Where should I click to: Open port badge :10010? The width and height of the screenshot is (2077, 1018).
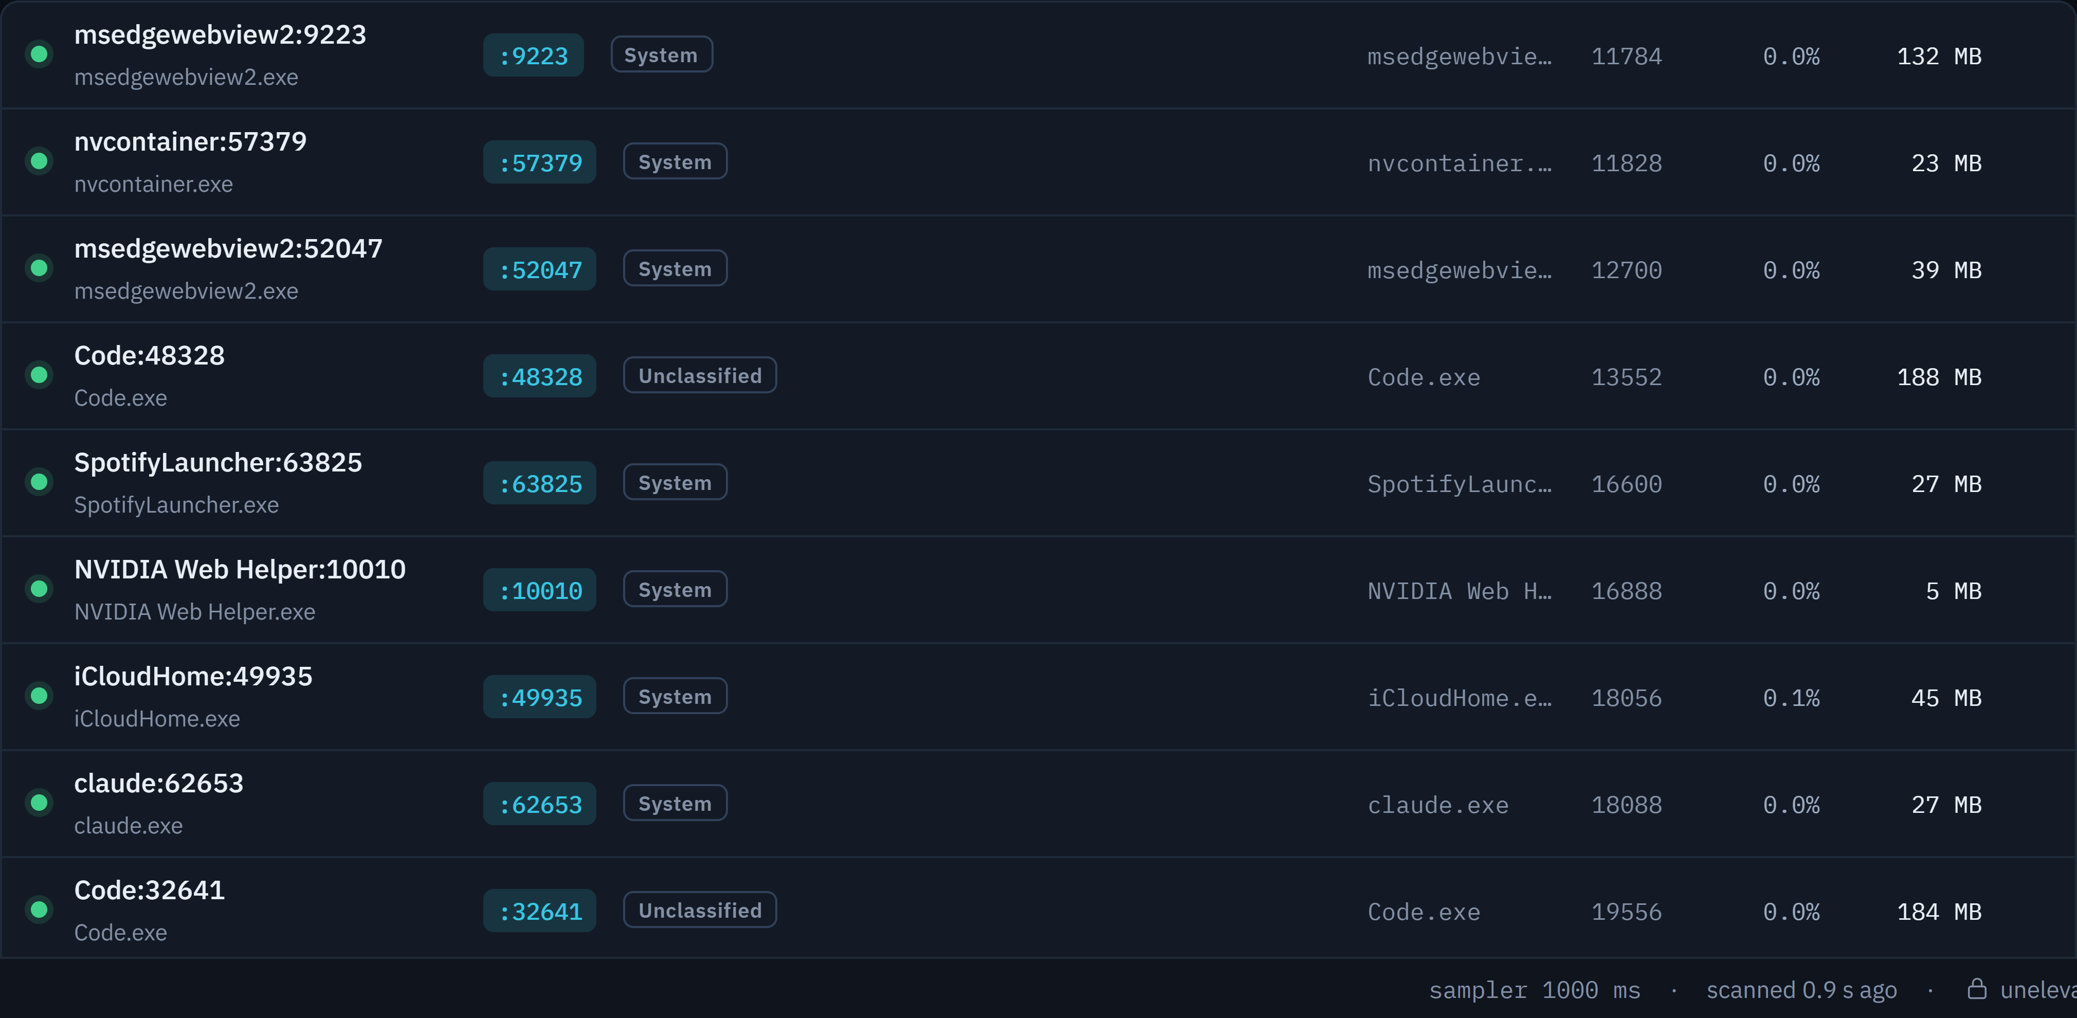pos(539,590)
